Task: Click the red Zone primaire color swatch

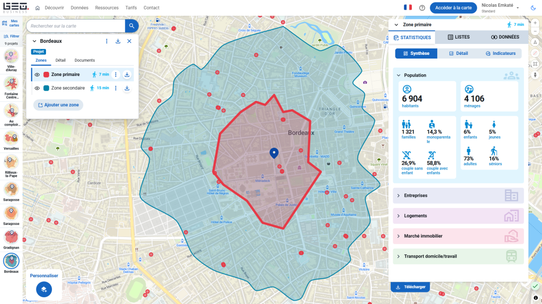Action: [46, 75]
